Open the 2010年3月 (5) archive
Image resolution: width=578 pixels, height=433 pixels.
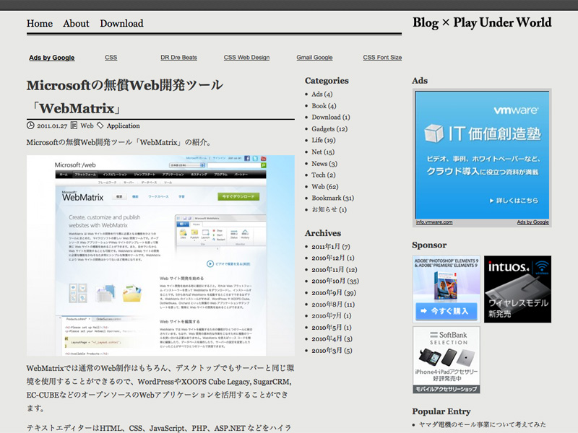[332, 351]
